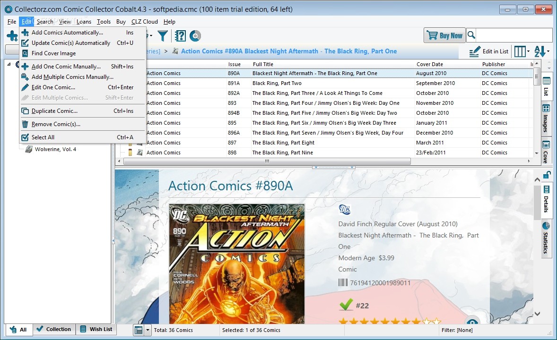Click the Publisher column header

point(494,64)
